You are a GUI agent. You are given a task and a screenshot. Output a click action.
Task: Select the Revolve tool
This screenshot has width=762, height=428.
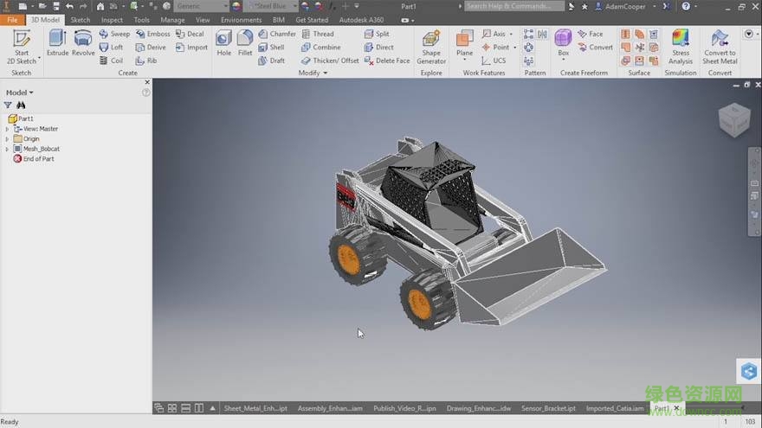pyautogui.click(x=83, y=42)
